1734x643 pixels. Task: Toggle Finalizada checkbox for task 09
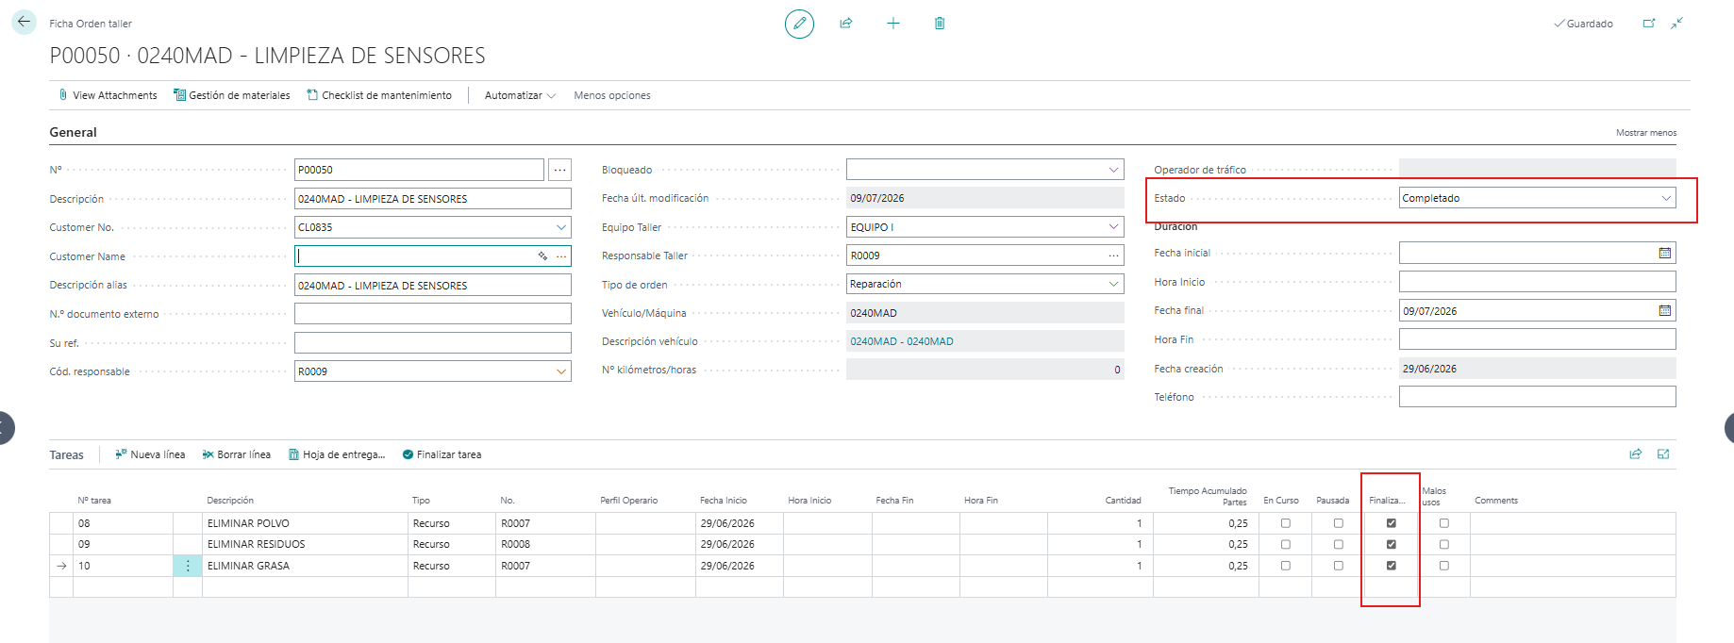1391,544
